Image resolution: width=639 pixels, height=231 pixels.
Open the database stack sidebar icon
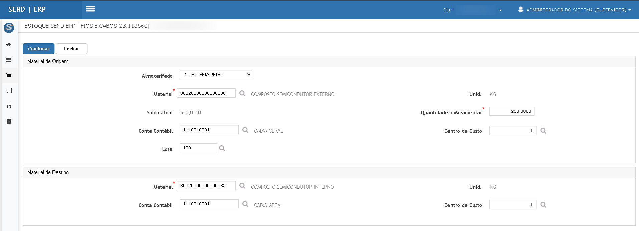[9, 122]
